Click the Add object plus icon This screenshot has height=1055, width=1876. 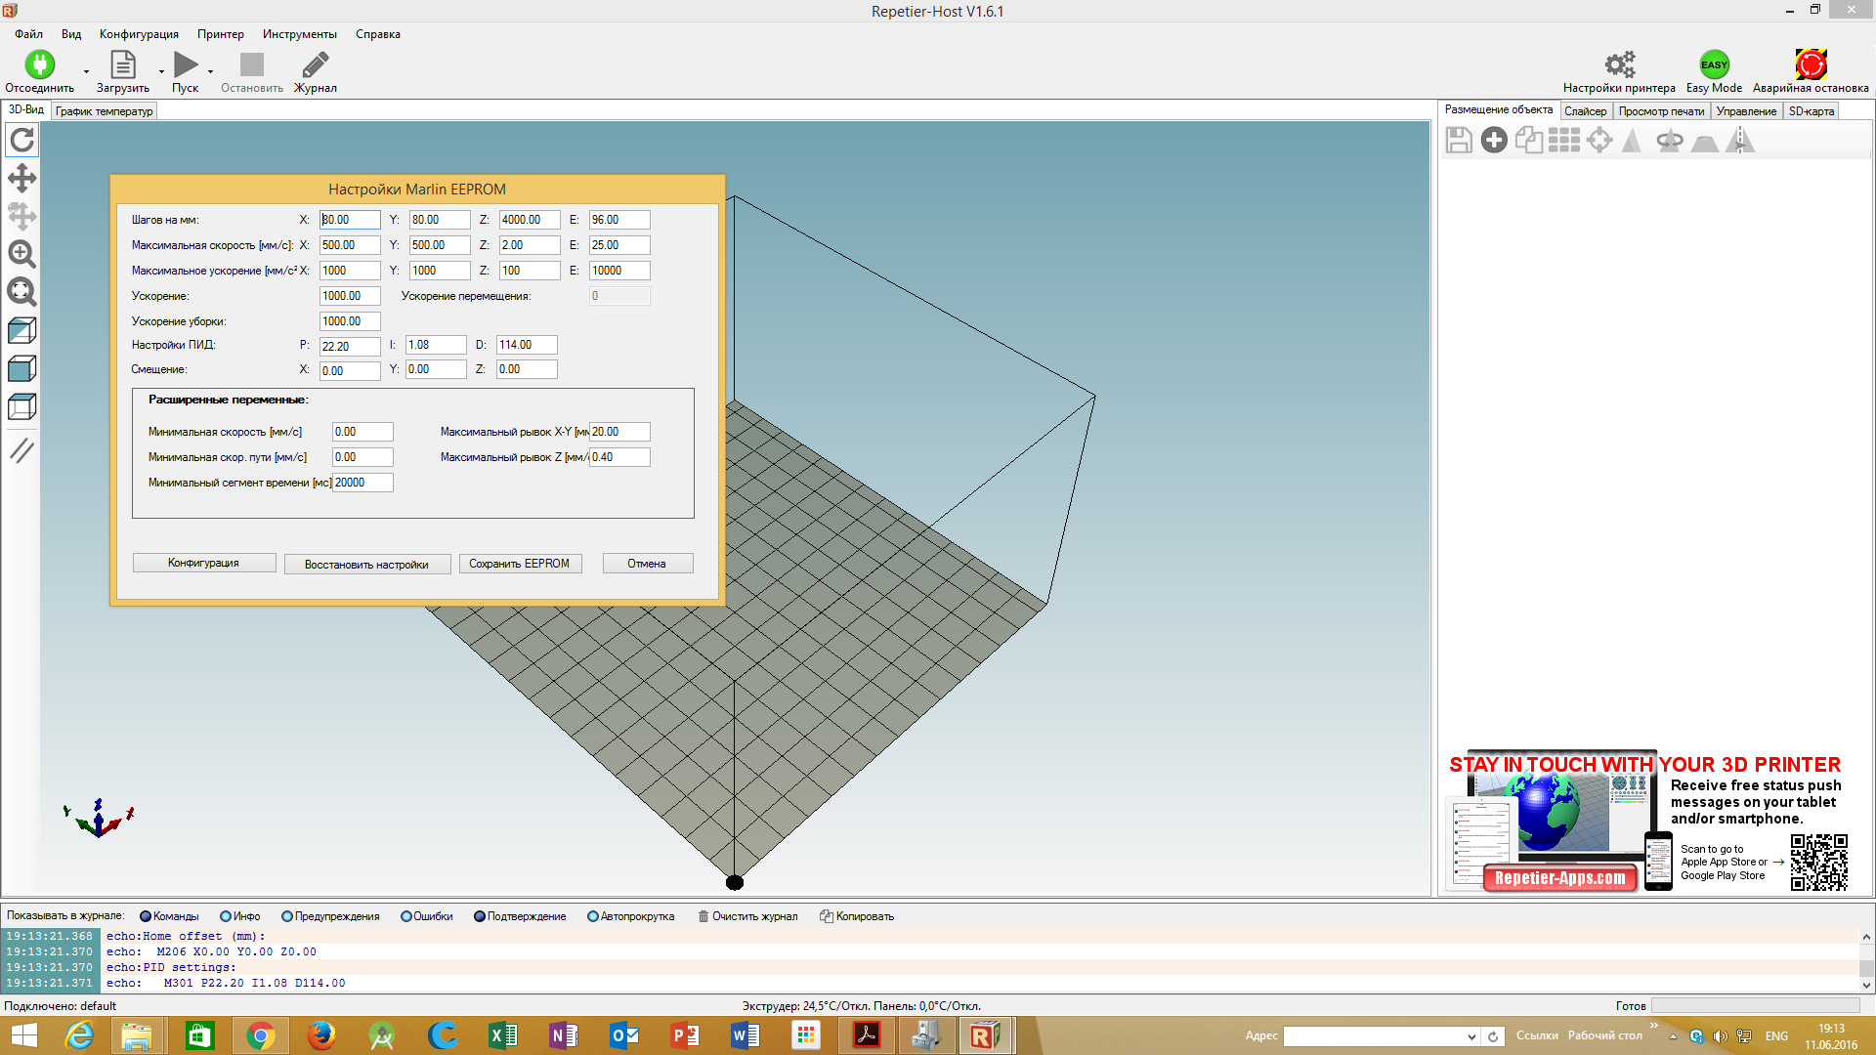click(x=1493, y=141)
